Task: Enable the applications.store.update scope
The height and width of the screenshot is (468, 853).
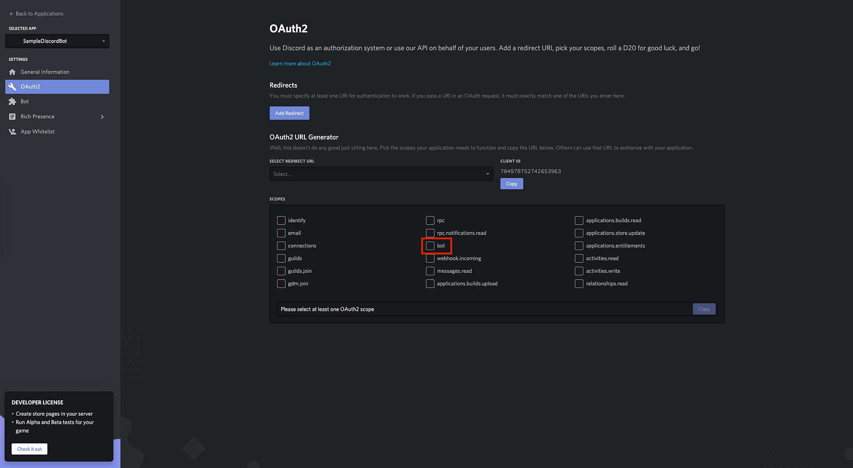Action: (x=579, y=233)
